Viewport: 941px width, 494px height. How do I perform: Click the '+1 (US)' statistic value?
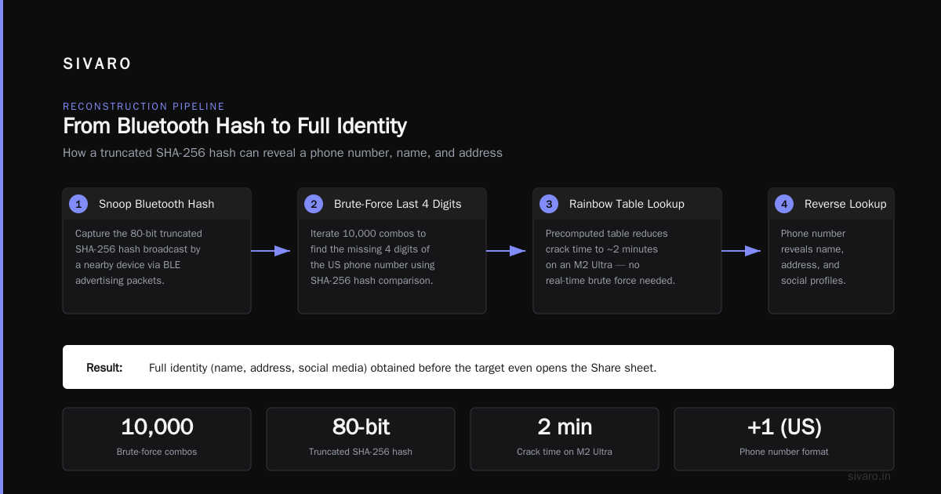tap(784, 427)
